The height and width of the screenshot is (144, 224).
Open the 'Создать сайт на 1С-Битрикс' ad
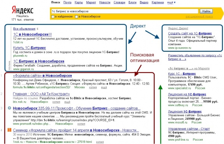point(190,33)
